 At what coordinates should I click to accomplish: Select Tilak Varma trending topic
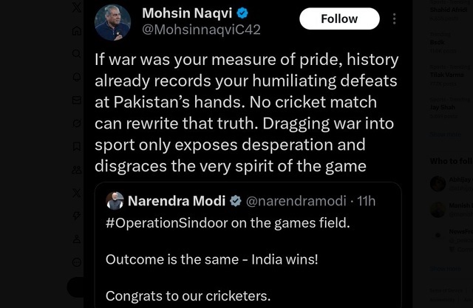coord(446,75)
